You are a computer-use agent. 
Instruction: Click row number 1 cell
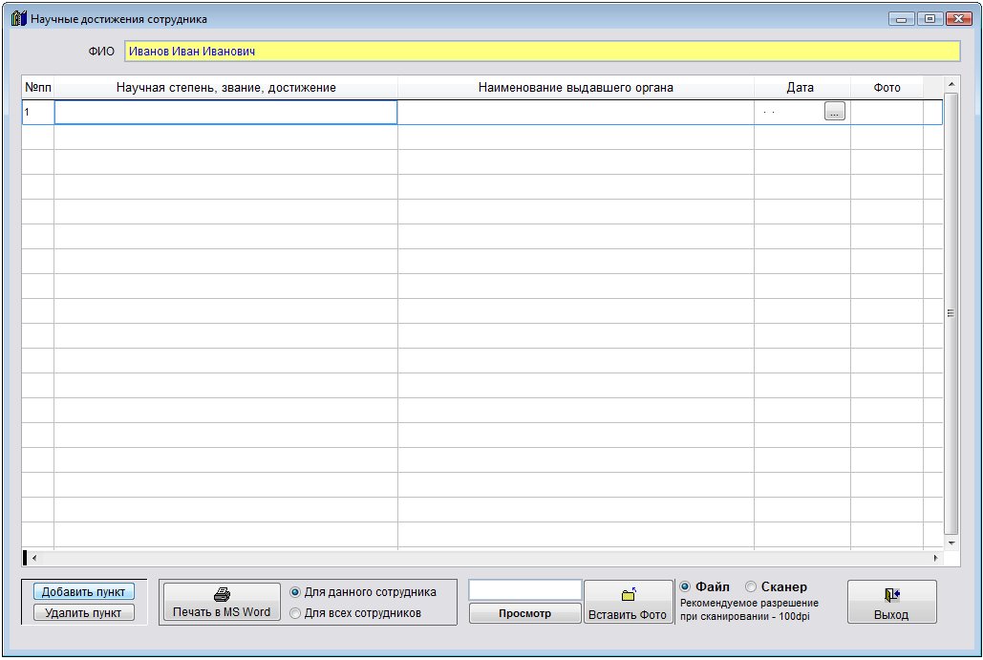pos(38,112)
